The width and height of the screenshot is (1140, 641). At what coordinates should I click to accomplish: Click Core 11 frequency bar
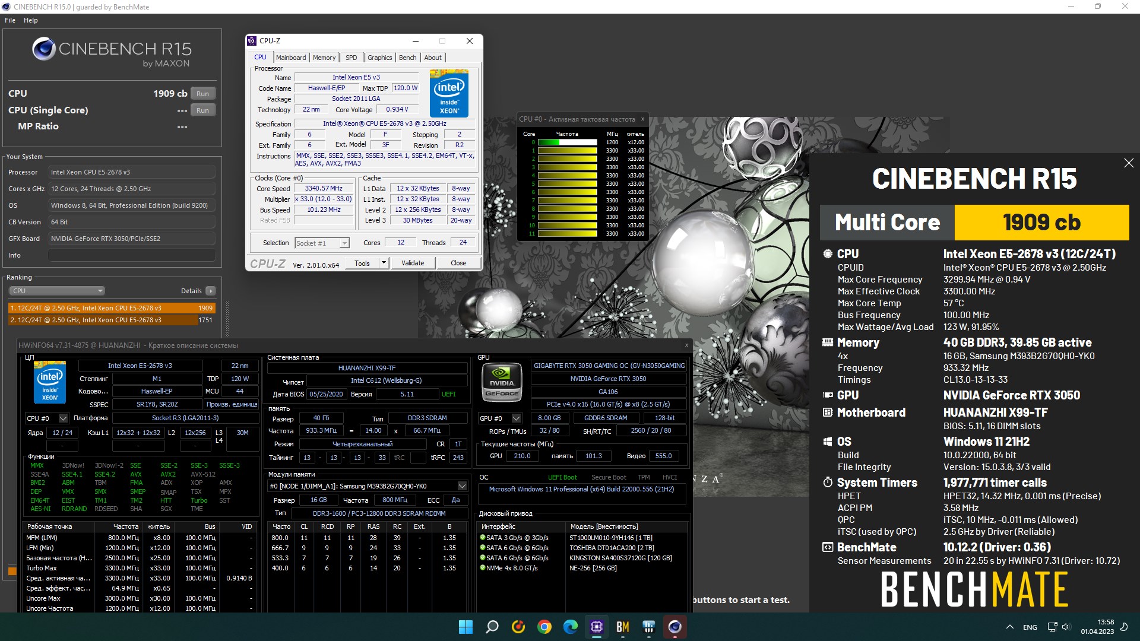567,234
